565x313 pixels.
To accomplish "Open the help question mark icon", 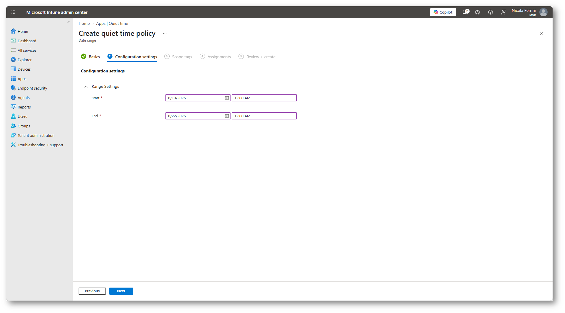I will click(491, 12).
